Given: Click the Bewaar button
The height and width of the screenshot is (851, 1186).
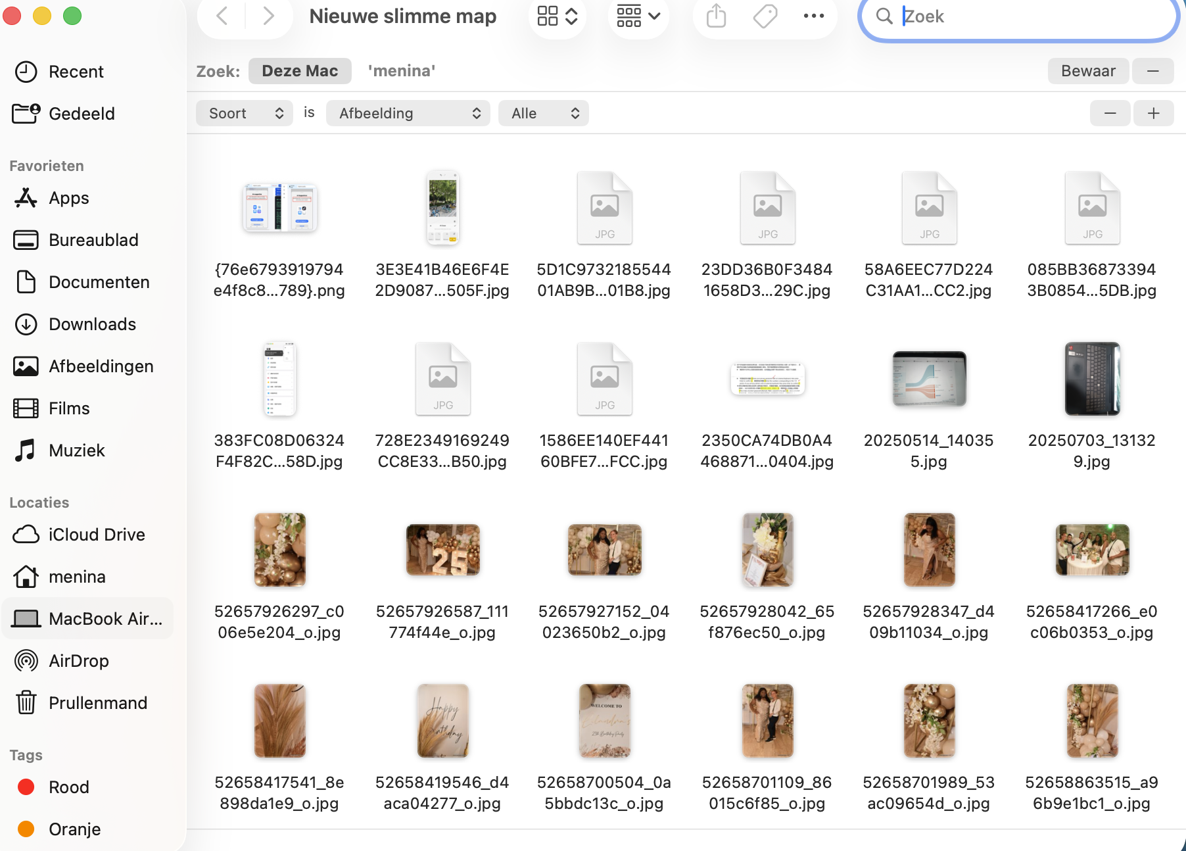Looking at the screenshot, I should (x=1087, y=70).
